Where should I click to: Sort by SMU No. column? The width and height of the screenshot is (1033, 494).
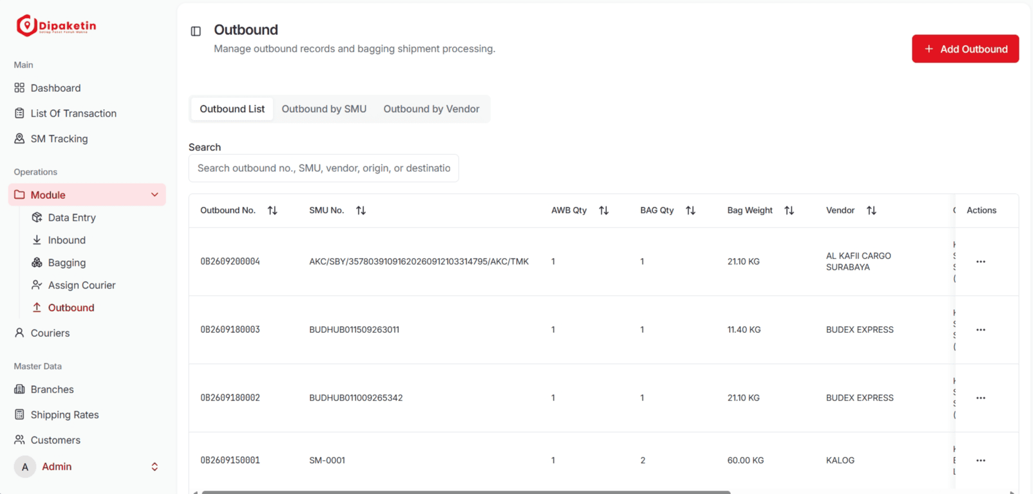click(x=361, y=210)
